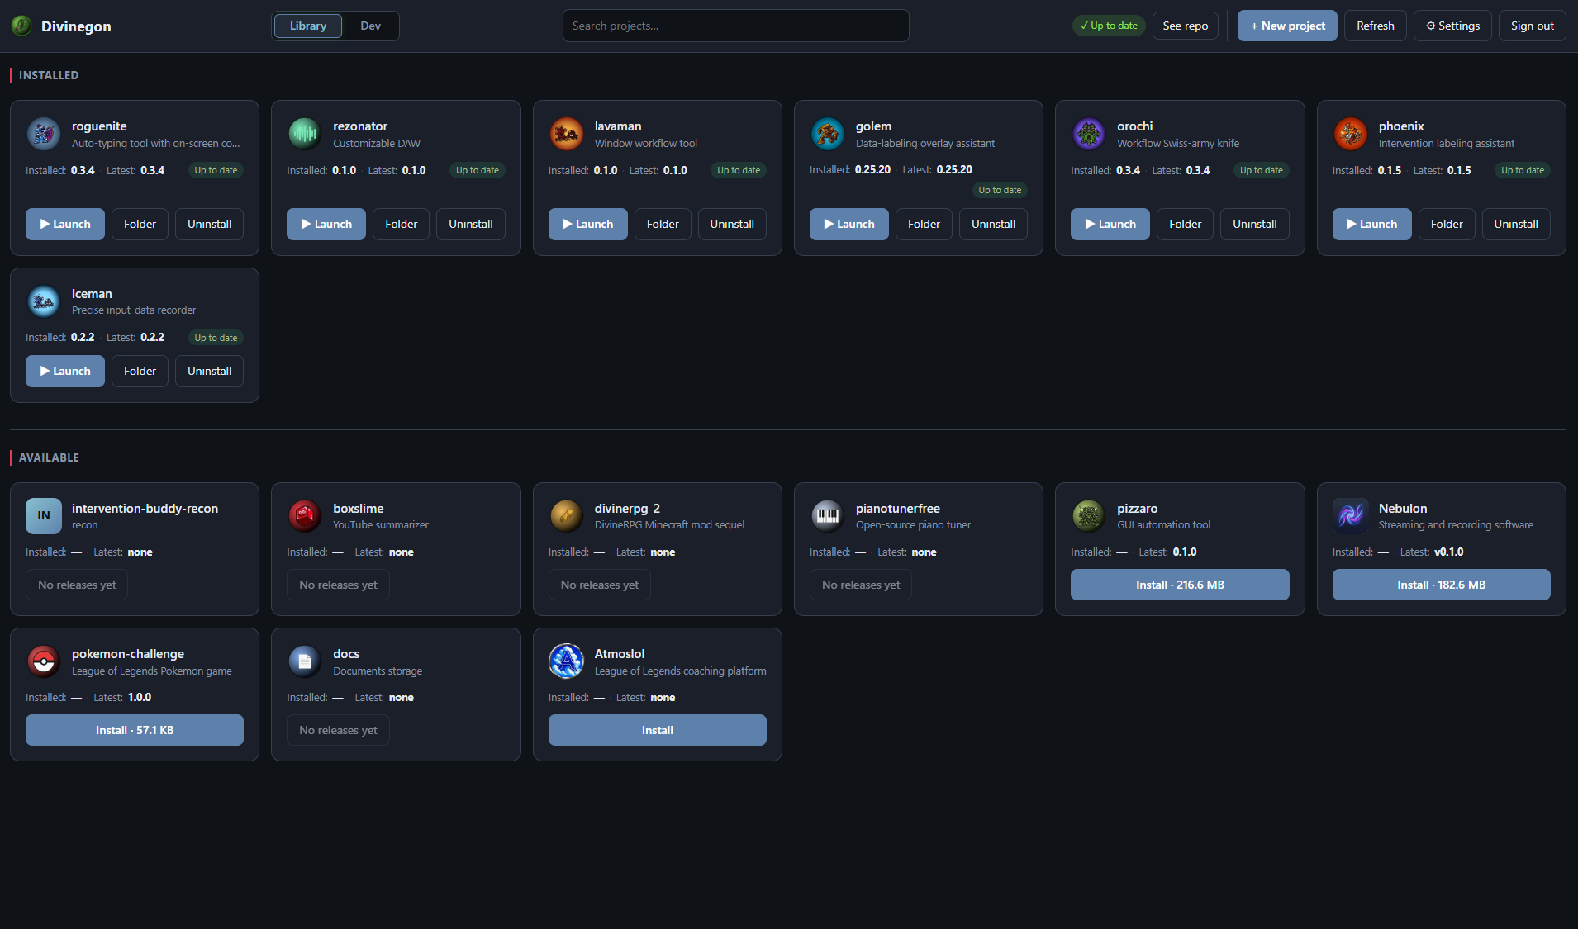Image resolution: width=1578 pixels, height=929 pixels.
Task: Click the rezonator waveform icon
Action: [x=304, y=134]
